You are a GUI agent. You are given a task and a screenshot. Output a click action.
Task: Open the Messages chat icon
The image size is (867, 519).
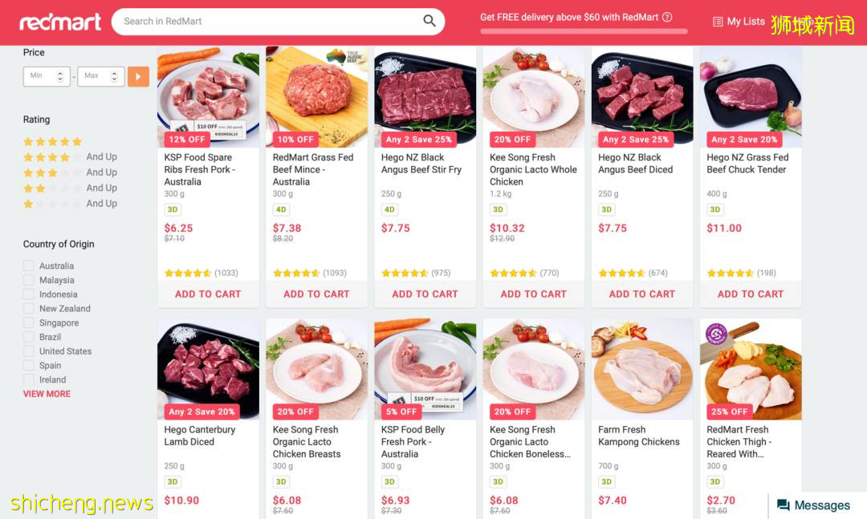[x=783, y=505]
